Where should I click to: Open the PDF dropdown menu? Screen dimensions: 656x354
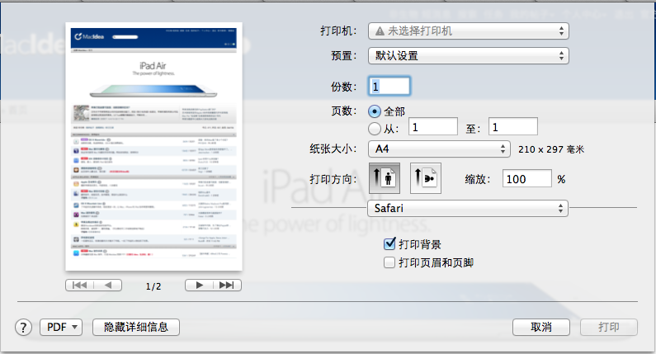tap(61, 327)
